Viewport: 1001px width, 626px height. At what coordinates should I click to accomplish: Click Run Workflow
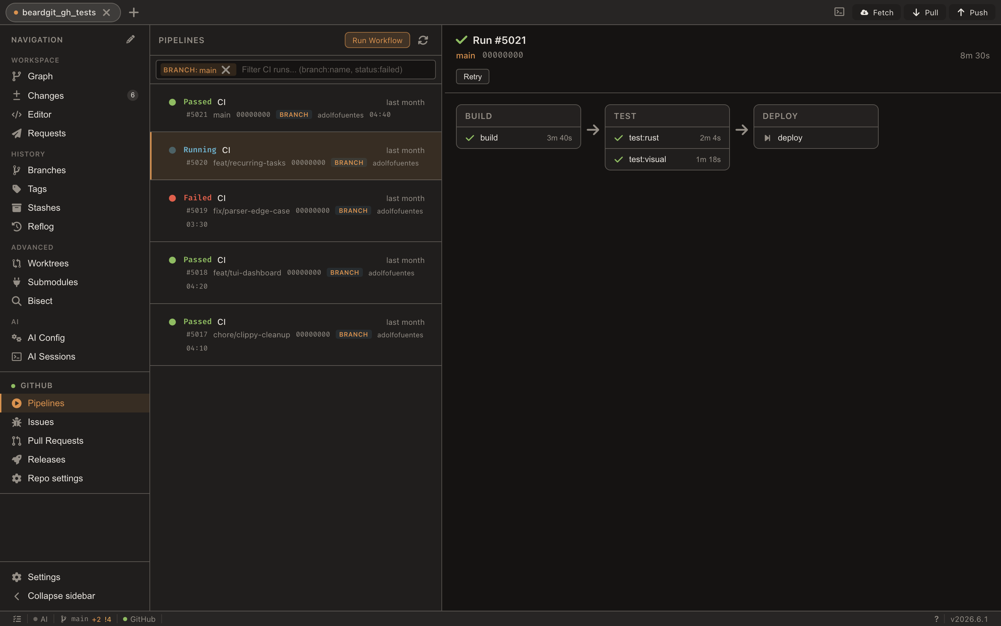click(x=377, y=40)
